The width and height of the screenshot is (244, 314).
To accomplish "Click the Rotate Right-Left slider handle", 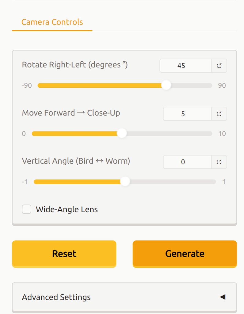I will point(166,85).
